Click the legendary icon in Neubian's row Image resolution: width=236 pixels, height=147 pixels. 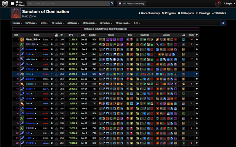183,114
